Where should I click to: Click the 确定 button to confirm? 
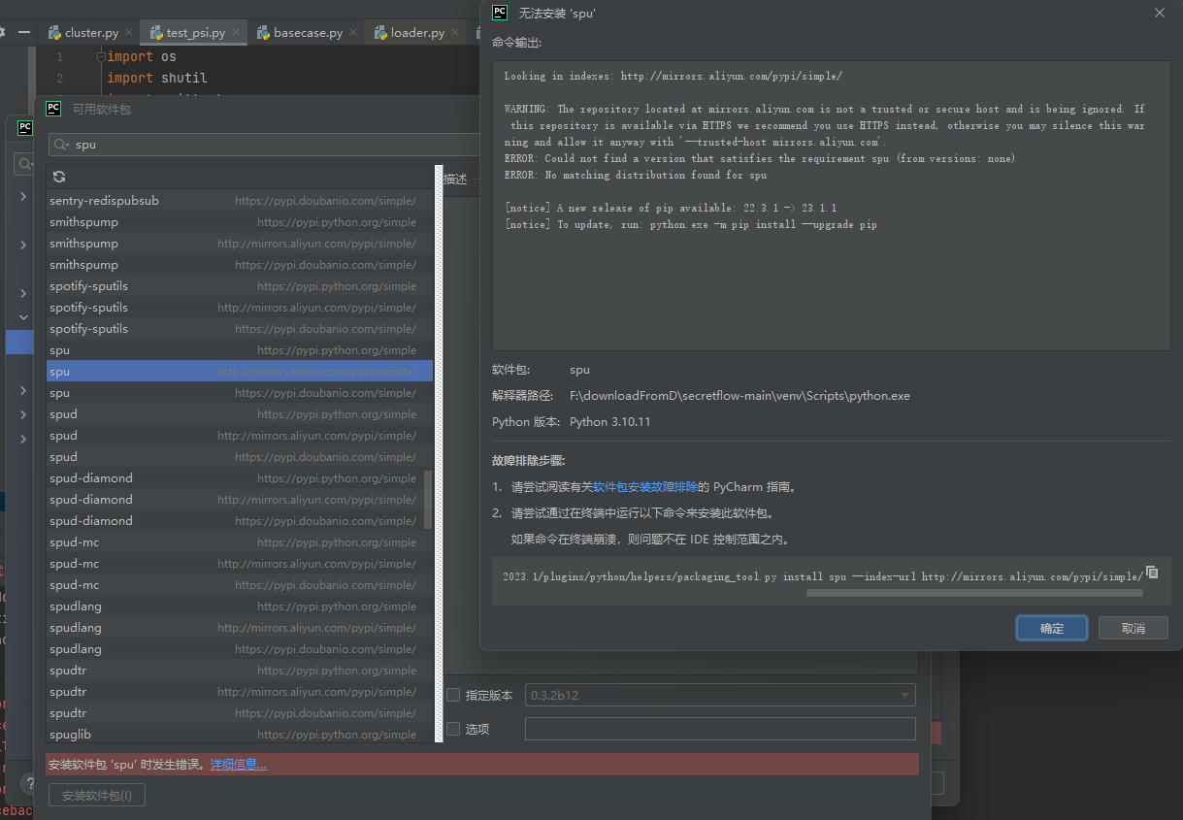(1051, 627)
